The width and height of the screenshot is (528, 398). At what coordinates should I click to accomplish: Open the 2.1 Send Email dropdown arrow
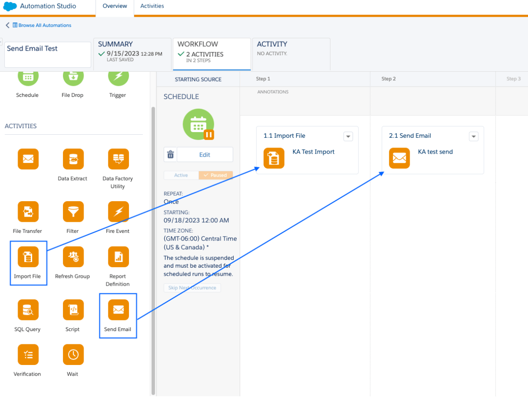pyautogui.click(x=473, y=136)
